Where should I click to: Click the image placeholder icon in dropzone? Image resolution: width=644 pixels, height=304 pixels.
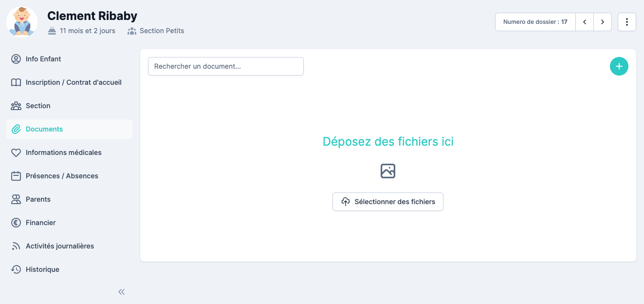pyautogui.click(x=387, y=171)
